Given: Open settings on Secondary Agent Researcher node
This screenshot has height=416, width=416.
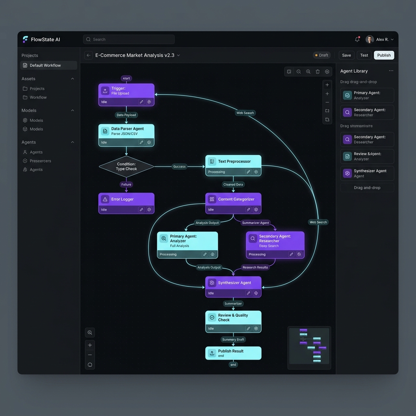Looking at the screenshot, I should point(299,254).
